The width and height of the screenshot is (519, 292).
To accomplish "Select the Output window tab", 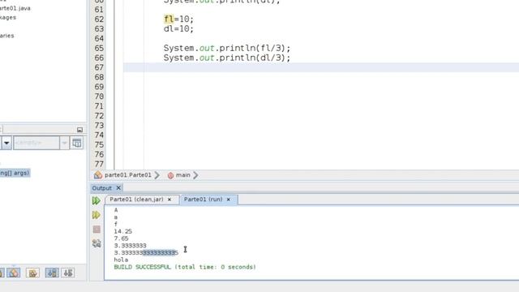I will tap(101, 188).
